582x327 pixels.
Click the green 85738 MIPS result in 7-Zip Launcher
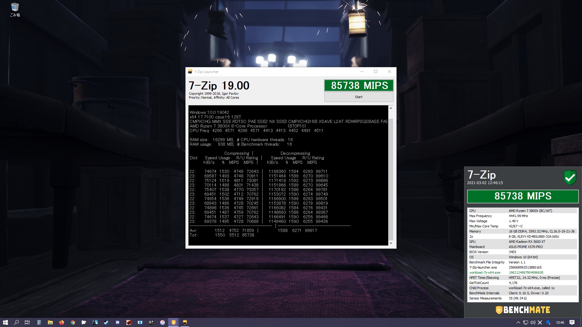coord(359,85)
